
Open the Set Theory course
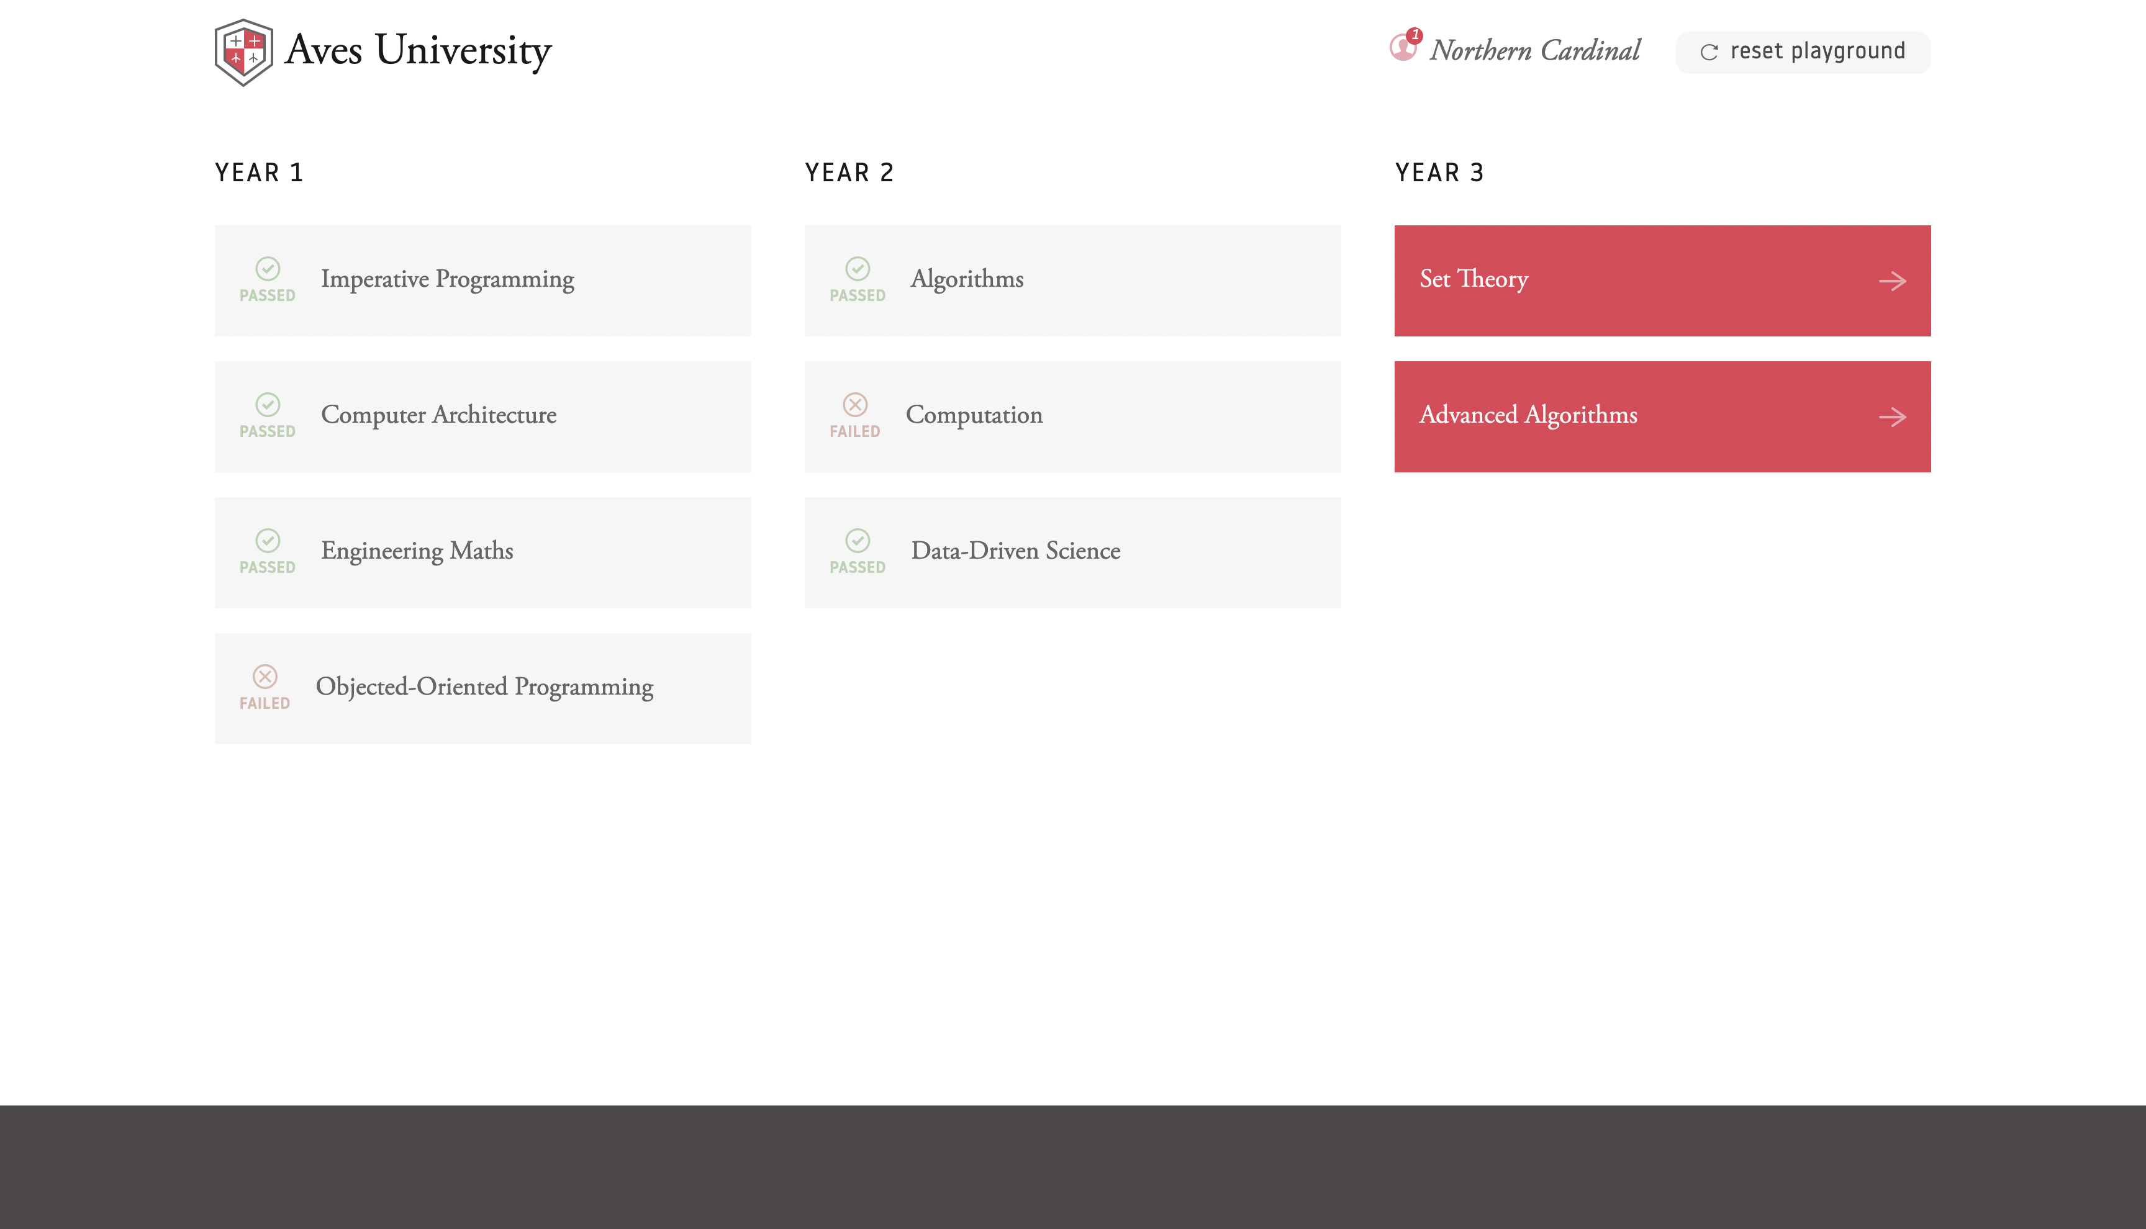(1662, 280)
